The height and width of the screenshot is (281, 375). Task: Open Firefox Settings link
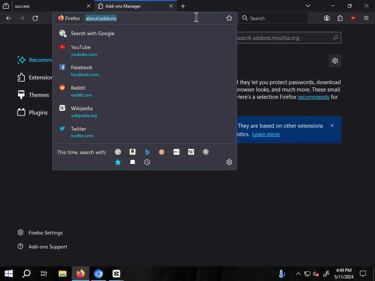(x=40, y=233)
